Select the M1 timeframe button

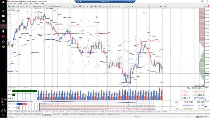pos(104,6)
